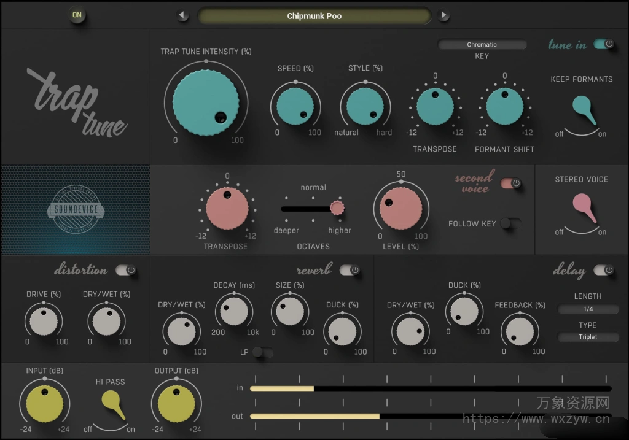This screenshot has width=629, height=440.
Task: Open the delay Length 1/4 selector
Action: [x=587, y=309]
